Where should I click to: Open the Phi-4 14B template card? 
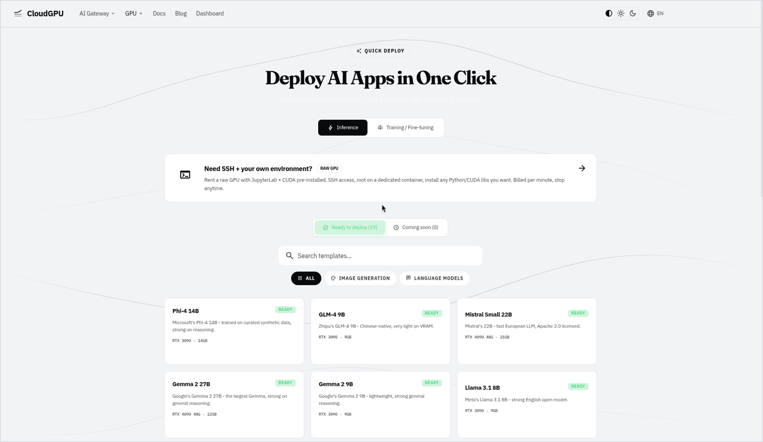[234, 331]
